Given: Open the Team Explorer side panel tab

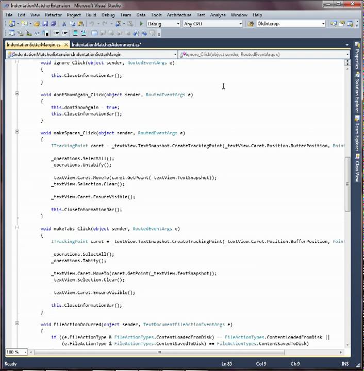Looking at the screenshot, I should (x=357, y=133).
